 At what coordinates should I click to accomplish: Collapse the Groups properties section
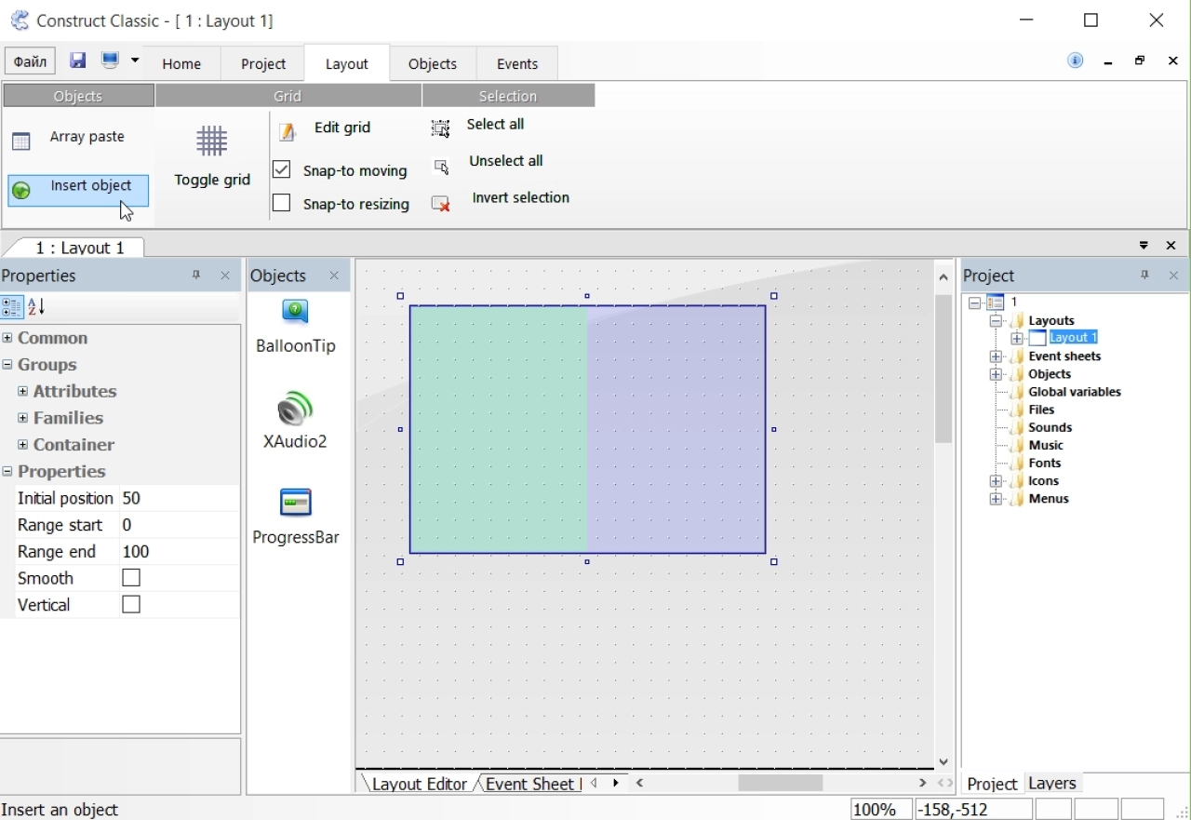pyautogui.click(x=7, y=365)
